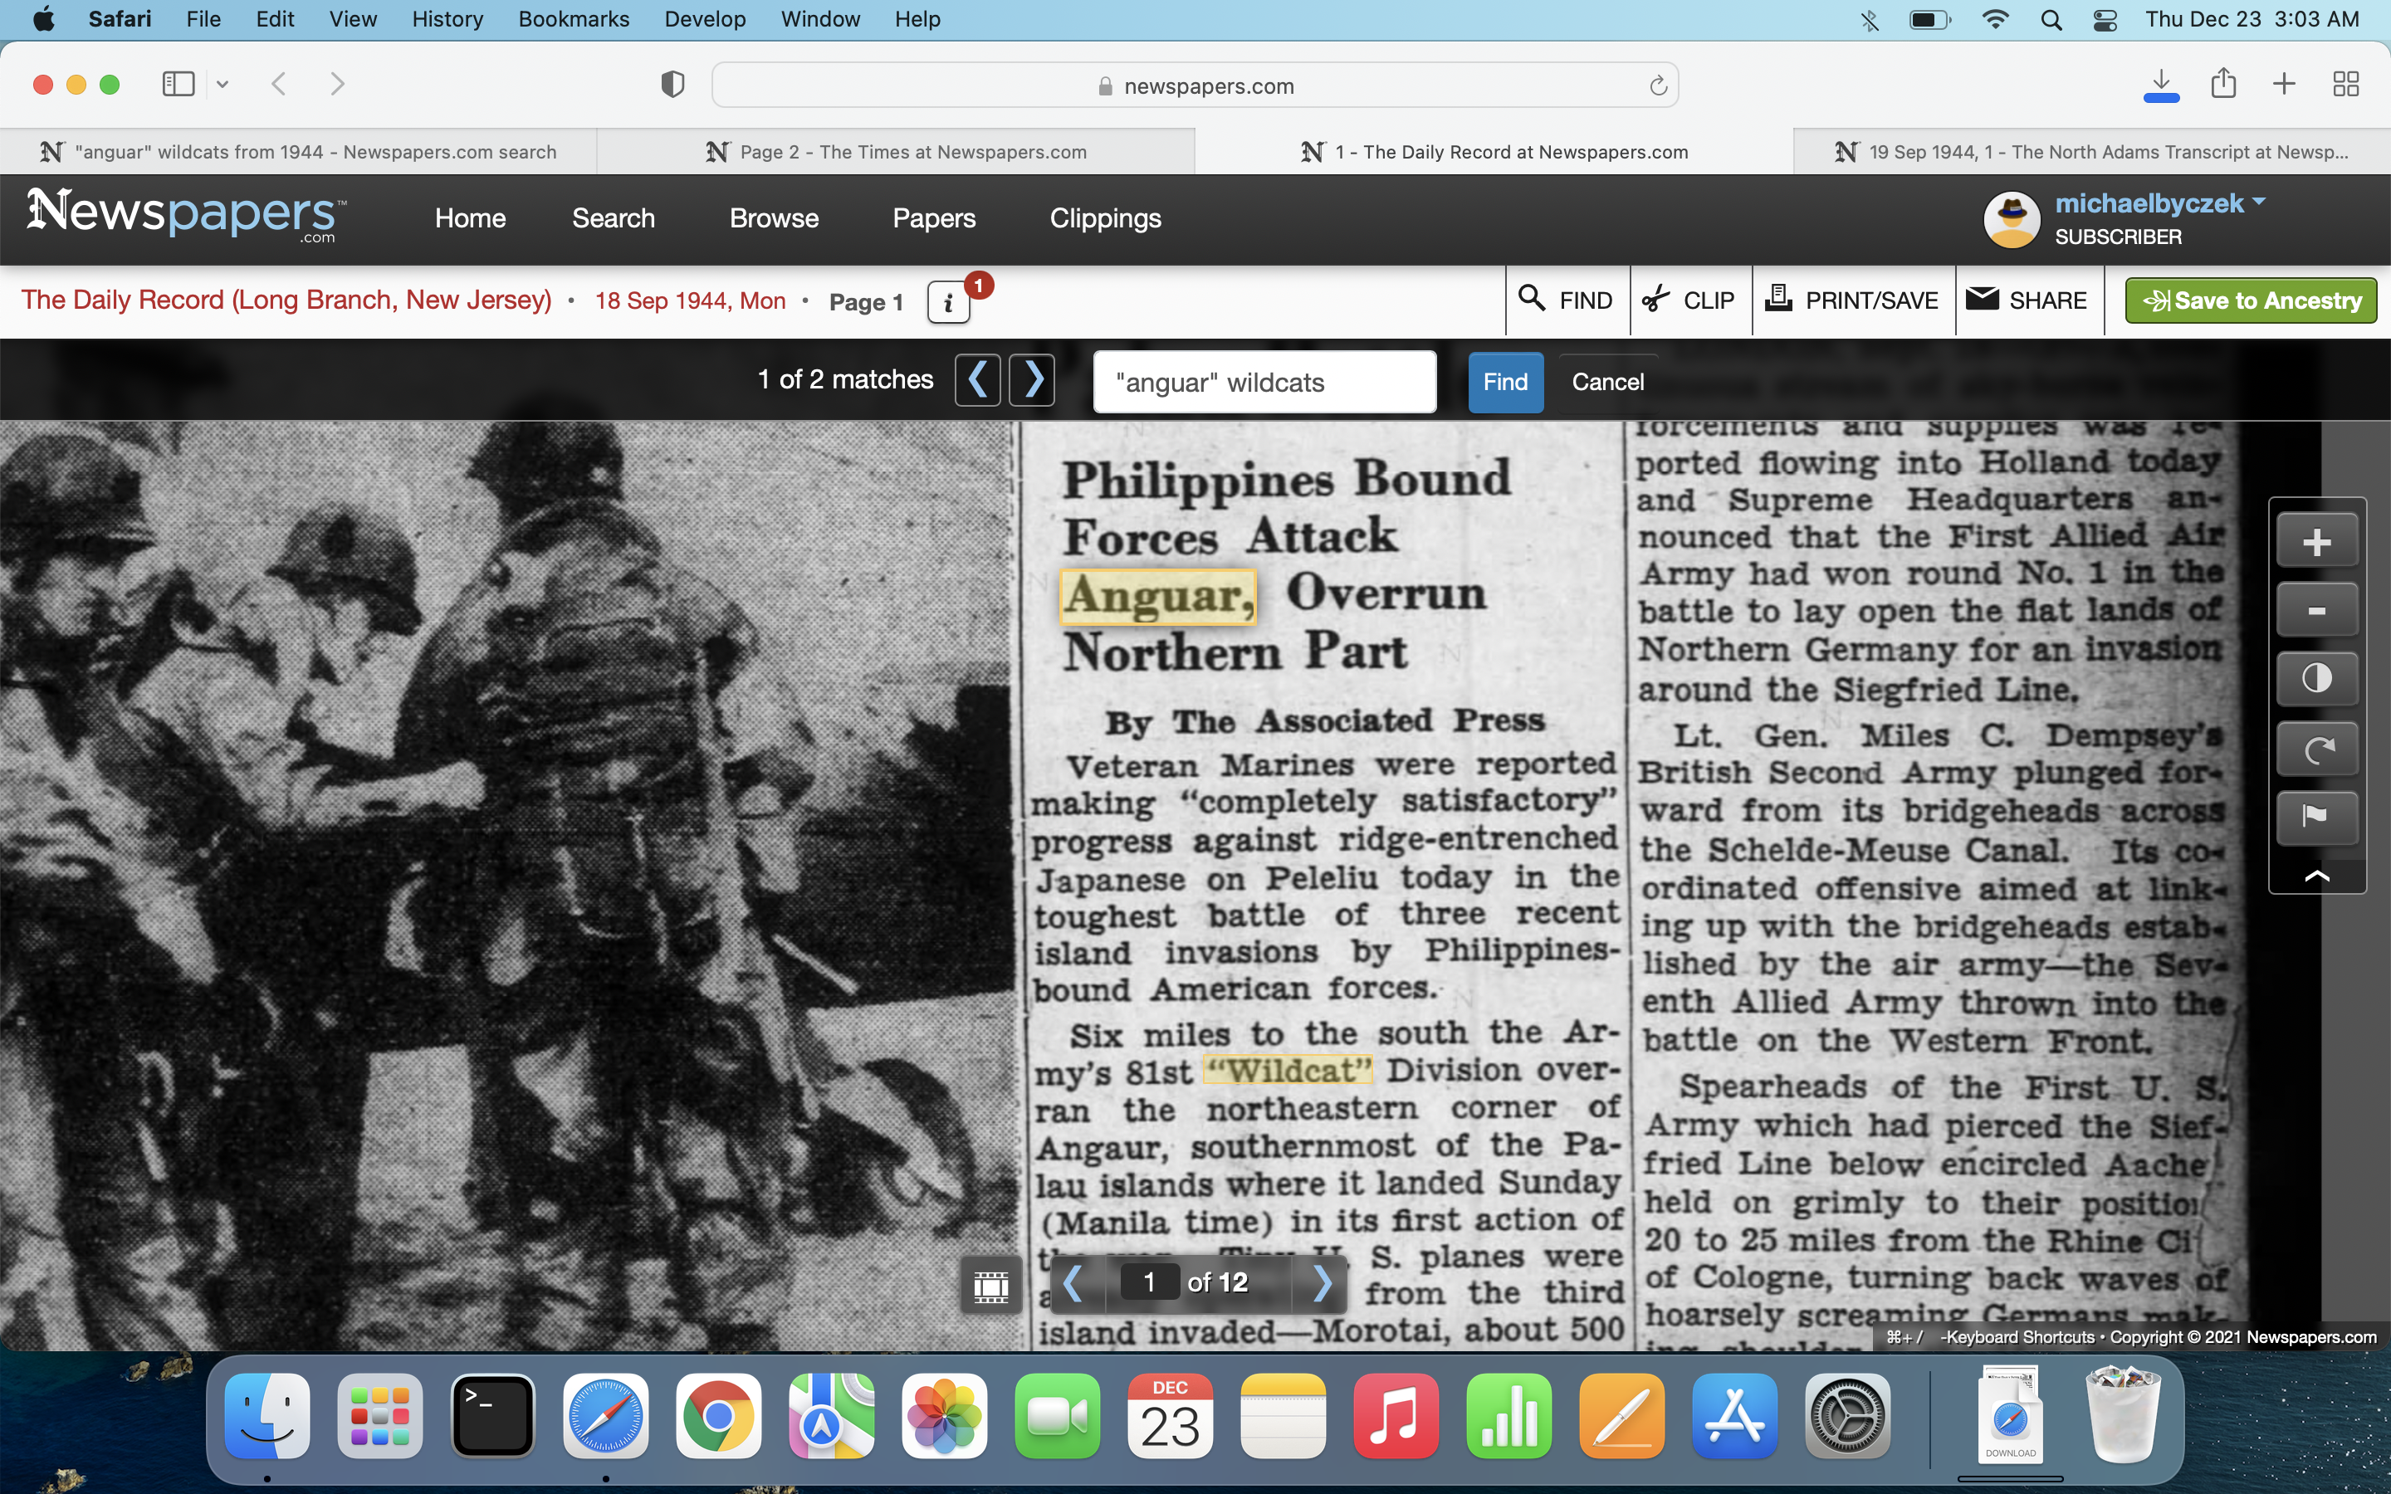
Task: Rotate the newspaper page image
Action: 2316,749
